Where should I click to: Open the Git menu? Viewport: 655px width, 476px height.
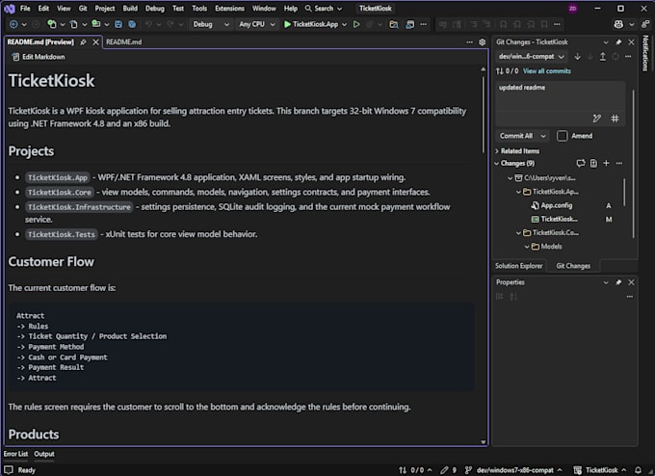point(83,9)
